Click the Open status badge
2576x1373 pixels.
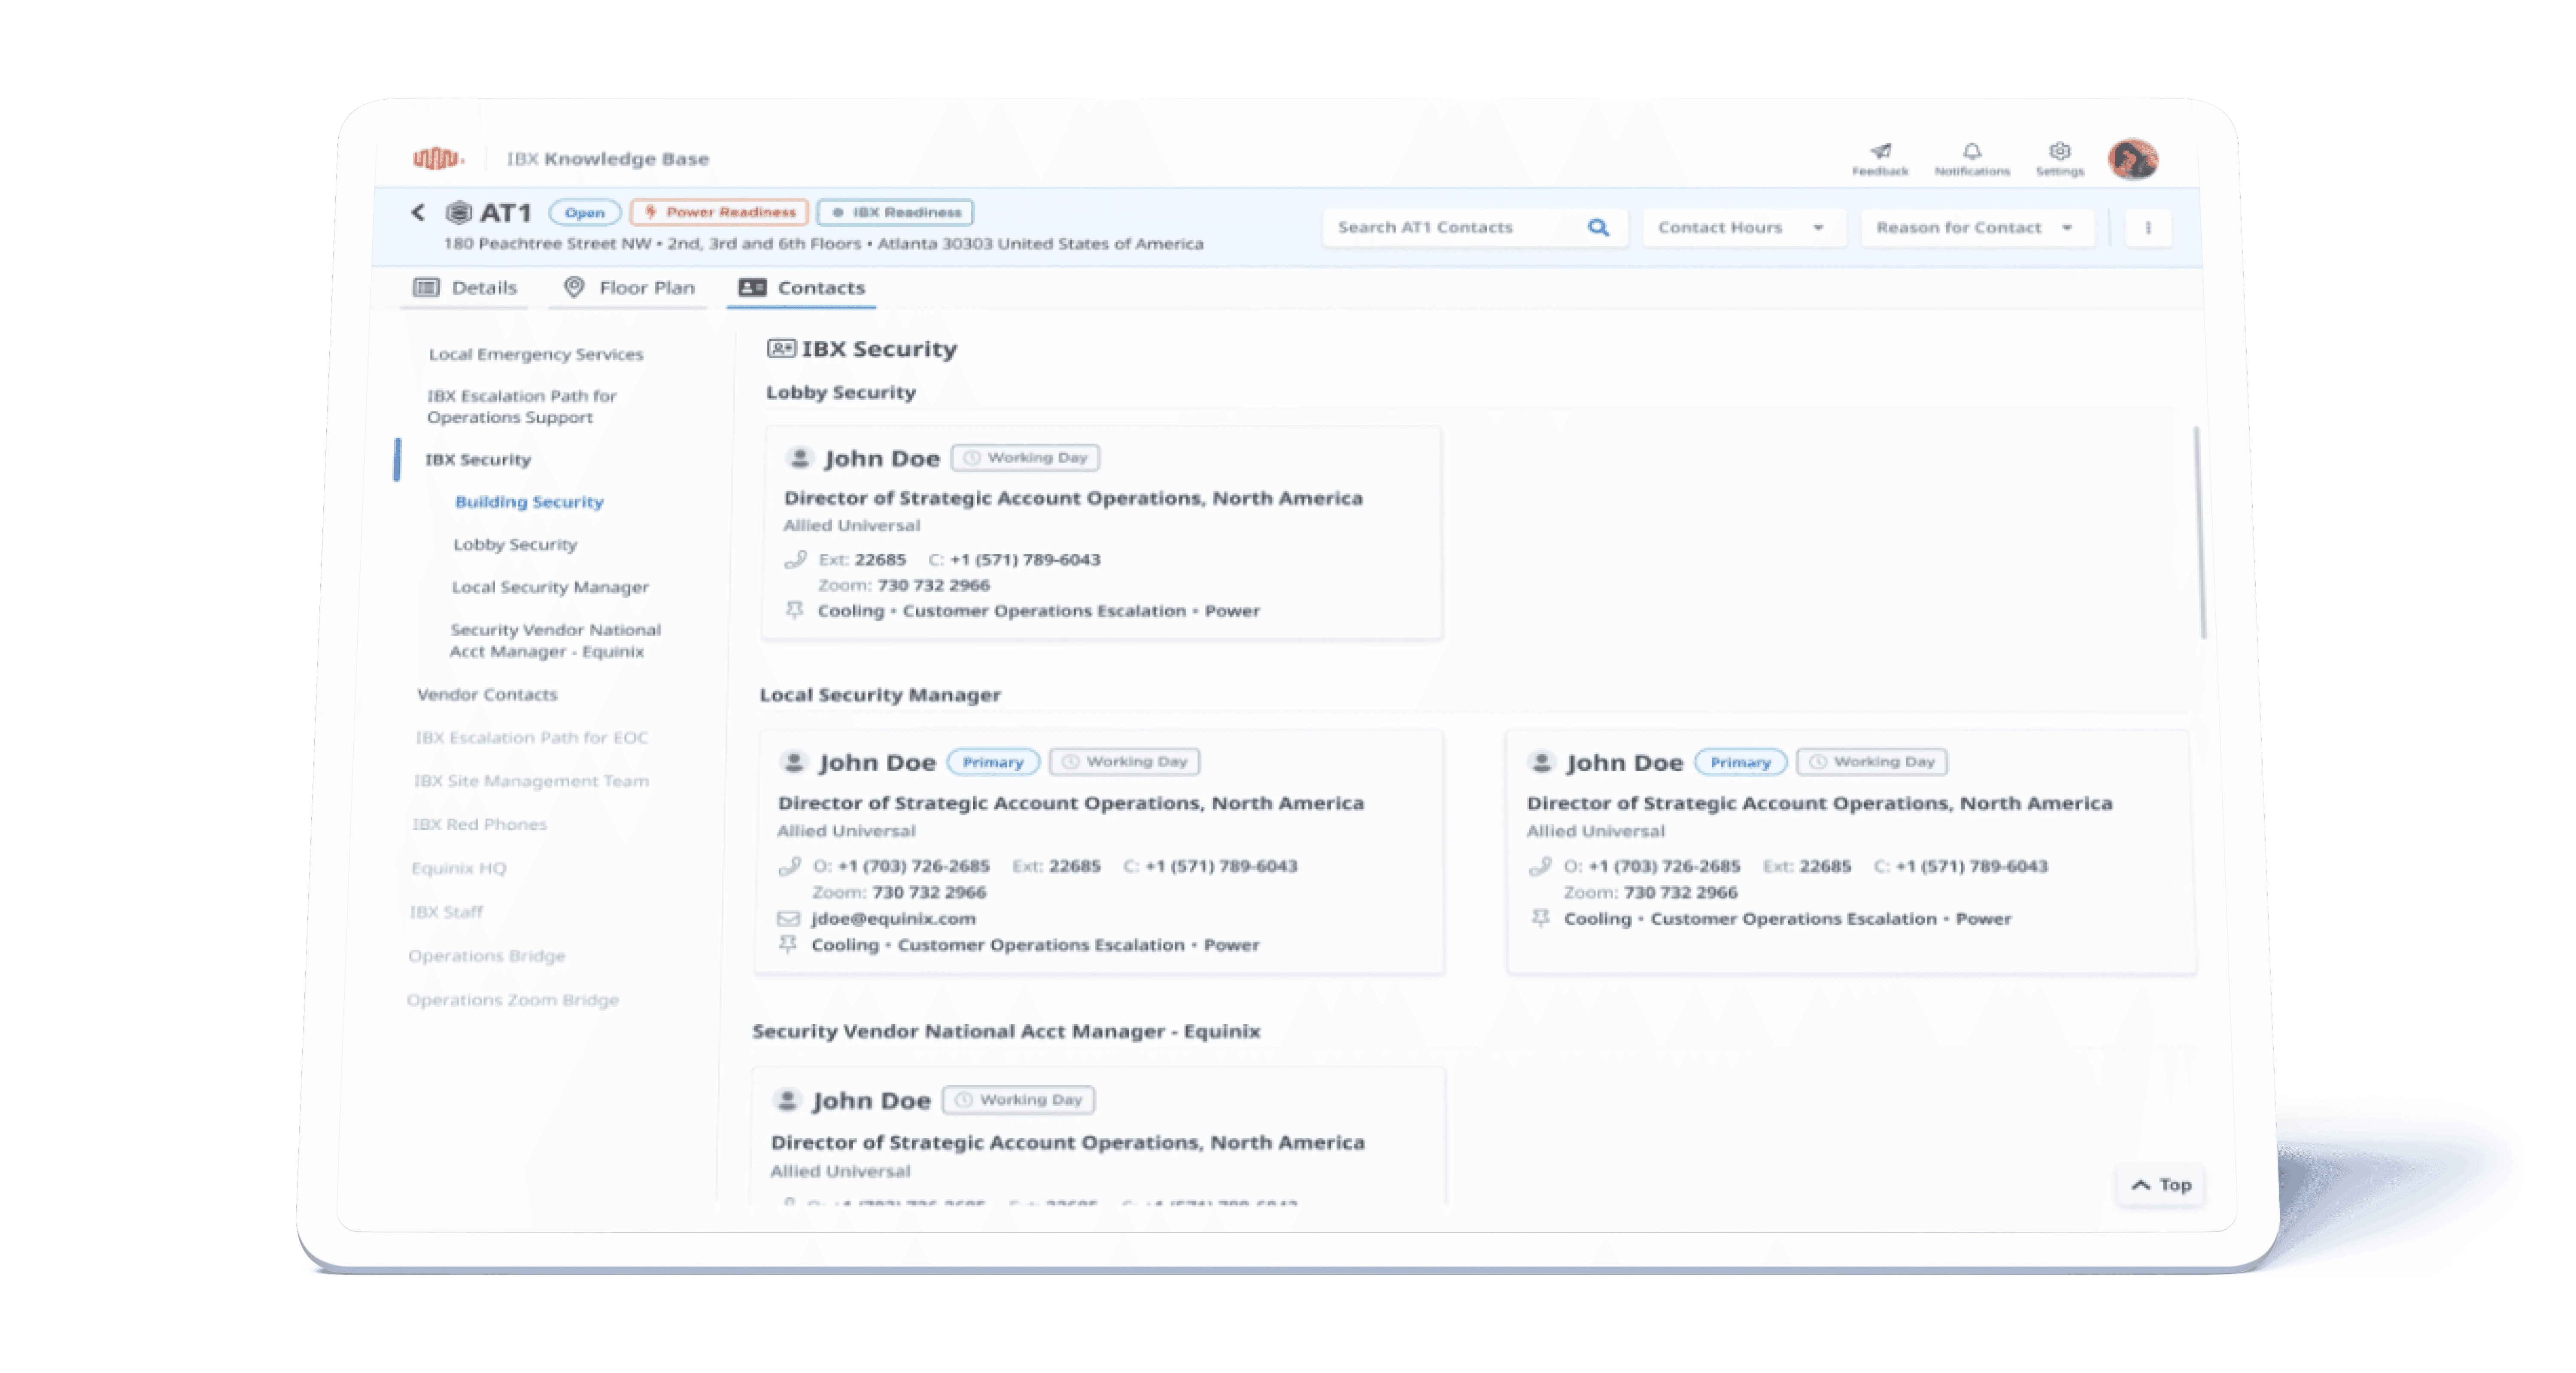[x=585, y=213]
